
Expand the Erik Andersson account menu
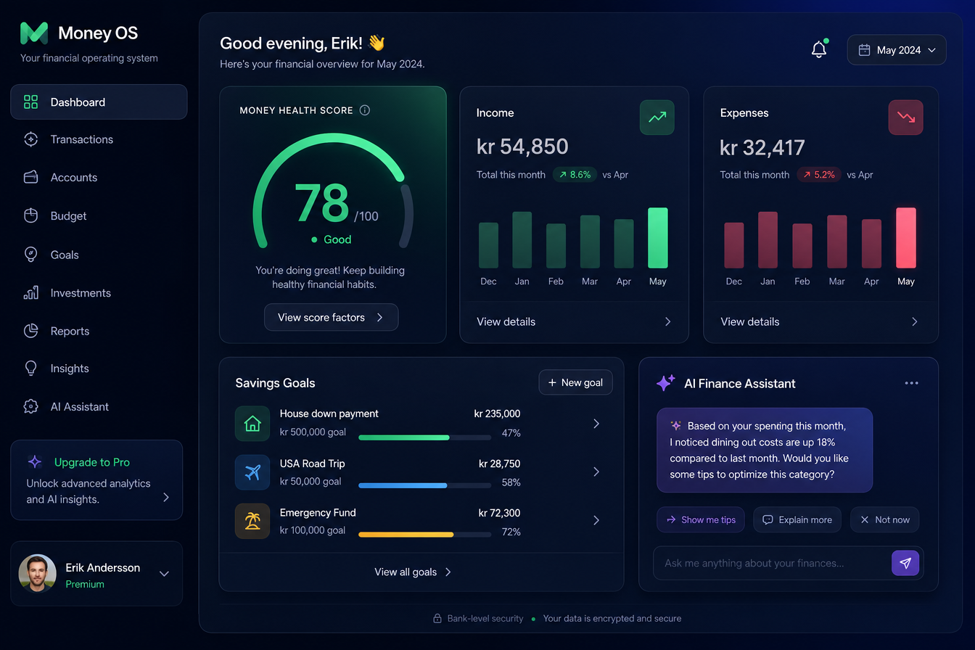pyautogui.click(x=164, y=574)
